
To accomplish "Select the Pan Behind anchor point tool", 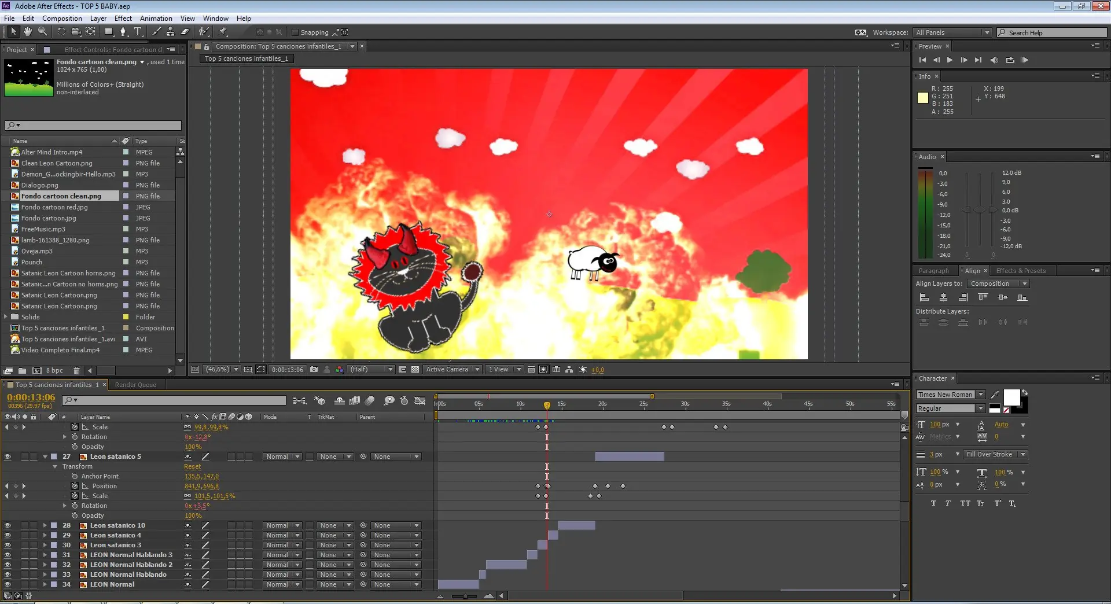I will 91,32.
